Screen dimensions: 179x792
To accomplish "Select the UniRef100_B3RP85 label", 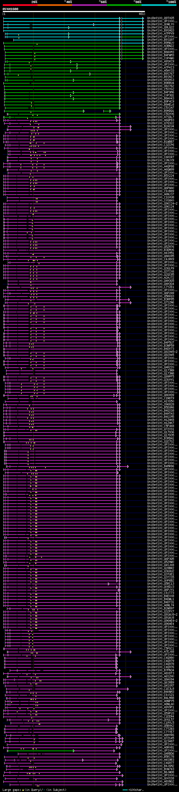I will click(x=161, y=299).
